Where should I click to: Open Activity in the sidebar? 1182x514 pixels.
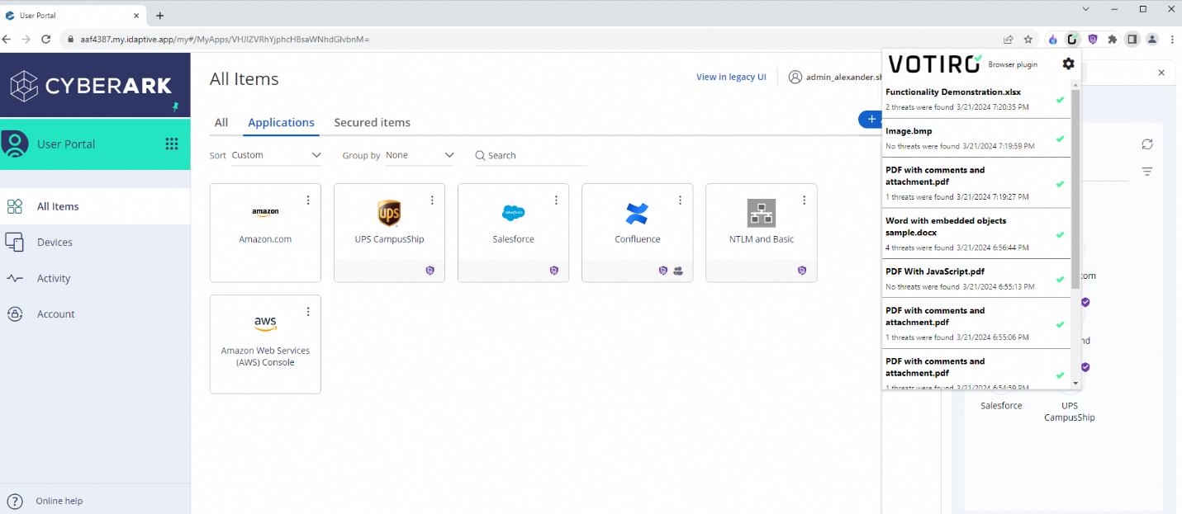click(x=95, y=278)
